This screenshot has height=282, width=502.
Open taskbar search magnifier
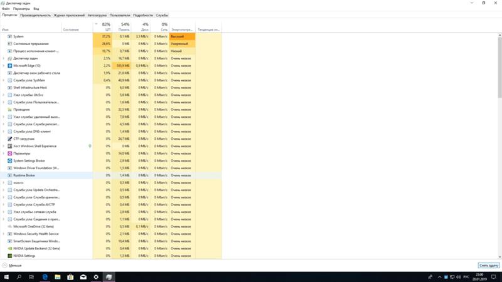point(19,277)
